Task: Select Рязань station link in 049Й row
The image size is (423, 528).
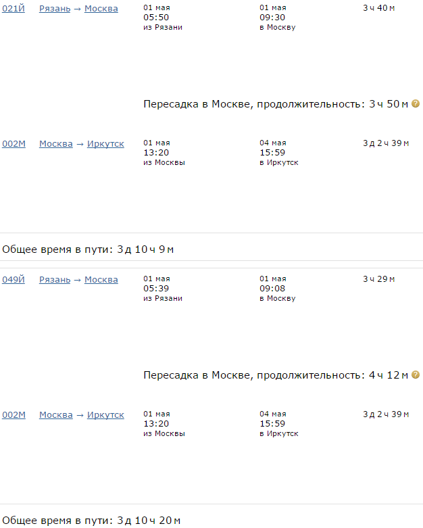Action: tap(55, 279)
